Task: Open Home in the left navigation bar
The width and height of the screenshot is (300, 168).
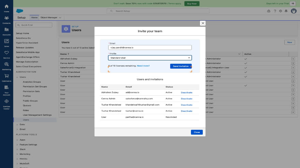Action: [6, 8]
